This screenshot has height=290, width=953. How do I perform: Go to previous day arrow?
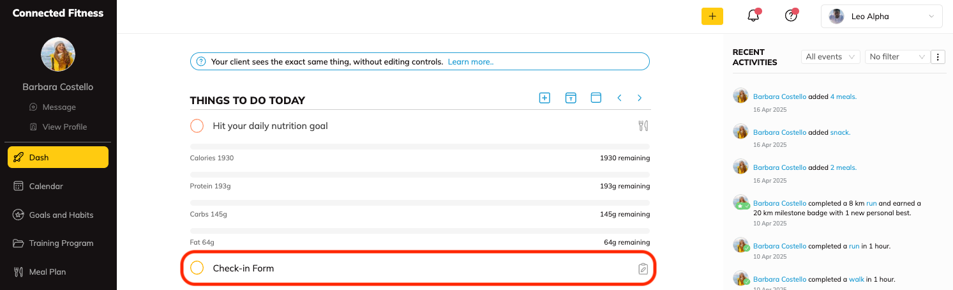619,98
